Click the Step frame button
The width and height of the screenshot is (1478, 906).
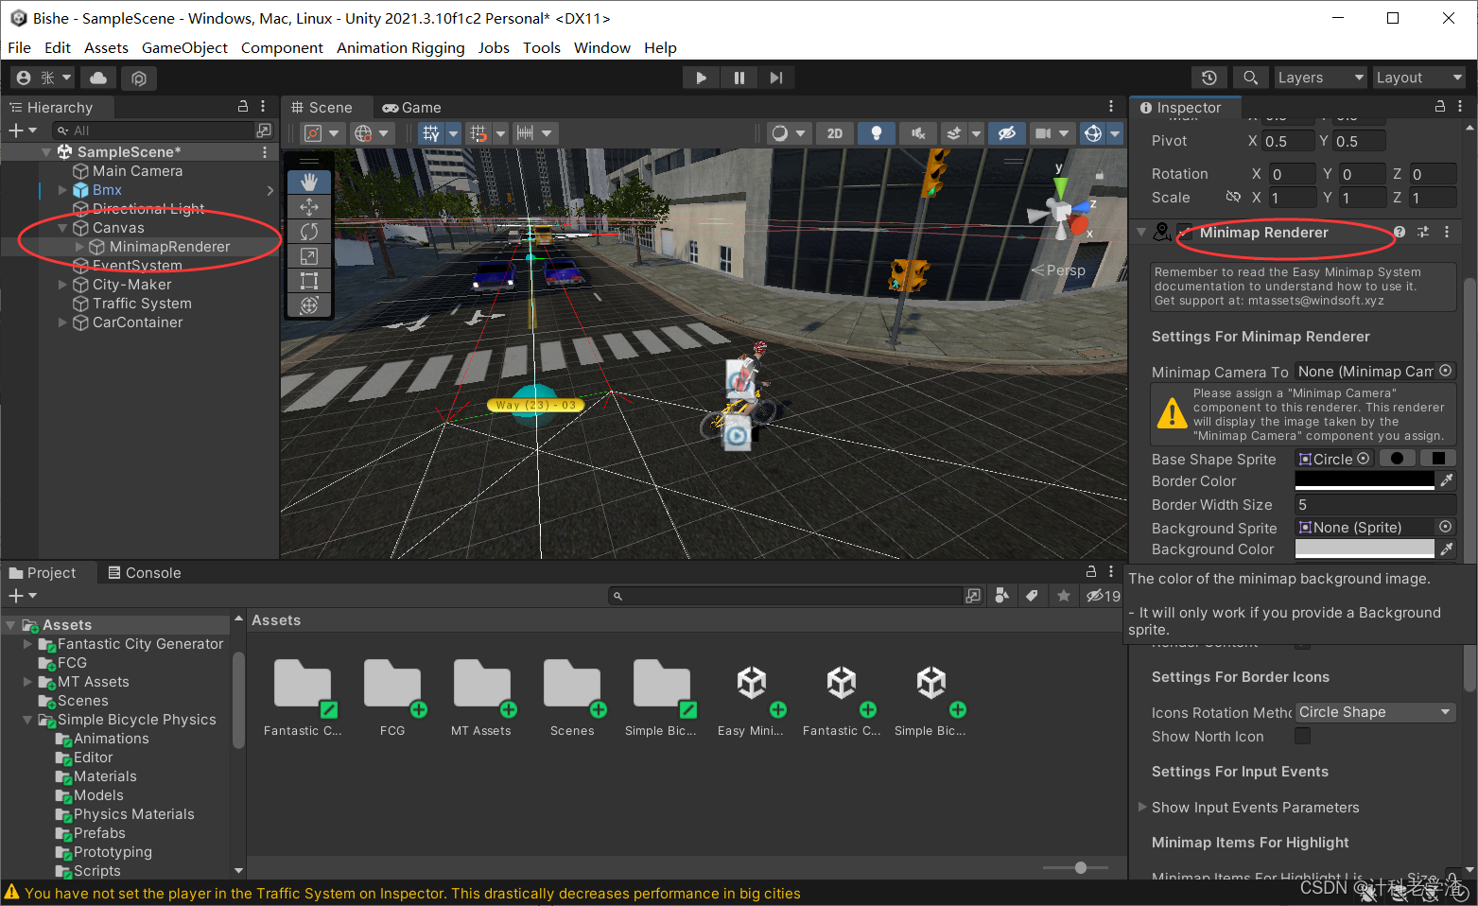click(x=776, y=78)
